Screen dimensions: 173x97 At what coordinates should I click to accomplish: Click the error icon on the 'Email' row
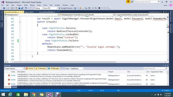[x=9, y=75]
